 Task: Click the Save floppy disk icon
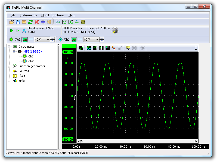pos(18,22)
